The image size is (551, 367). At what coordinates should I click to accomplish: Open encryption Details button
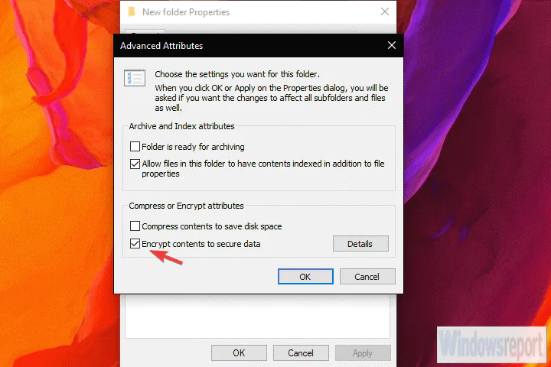coord(360,243)
